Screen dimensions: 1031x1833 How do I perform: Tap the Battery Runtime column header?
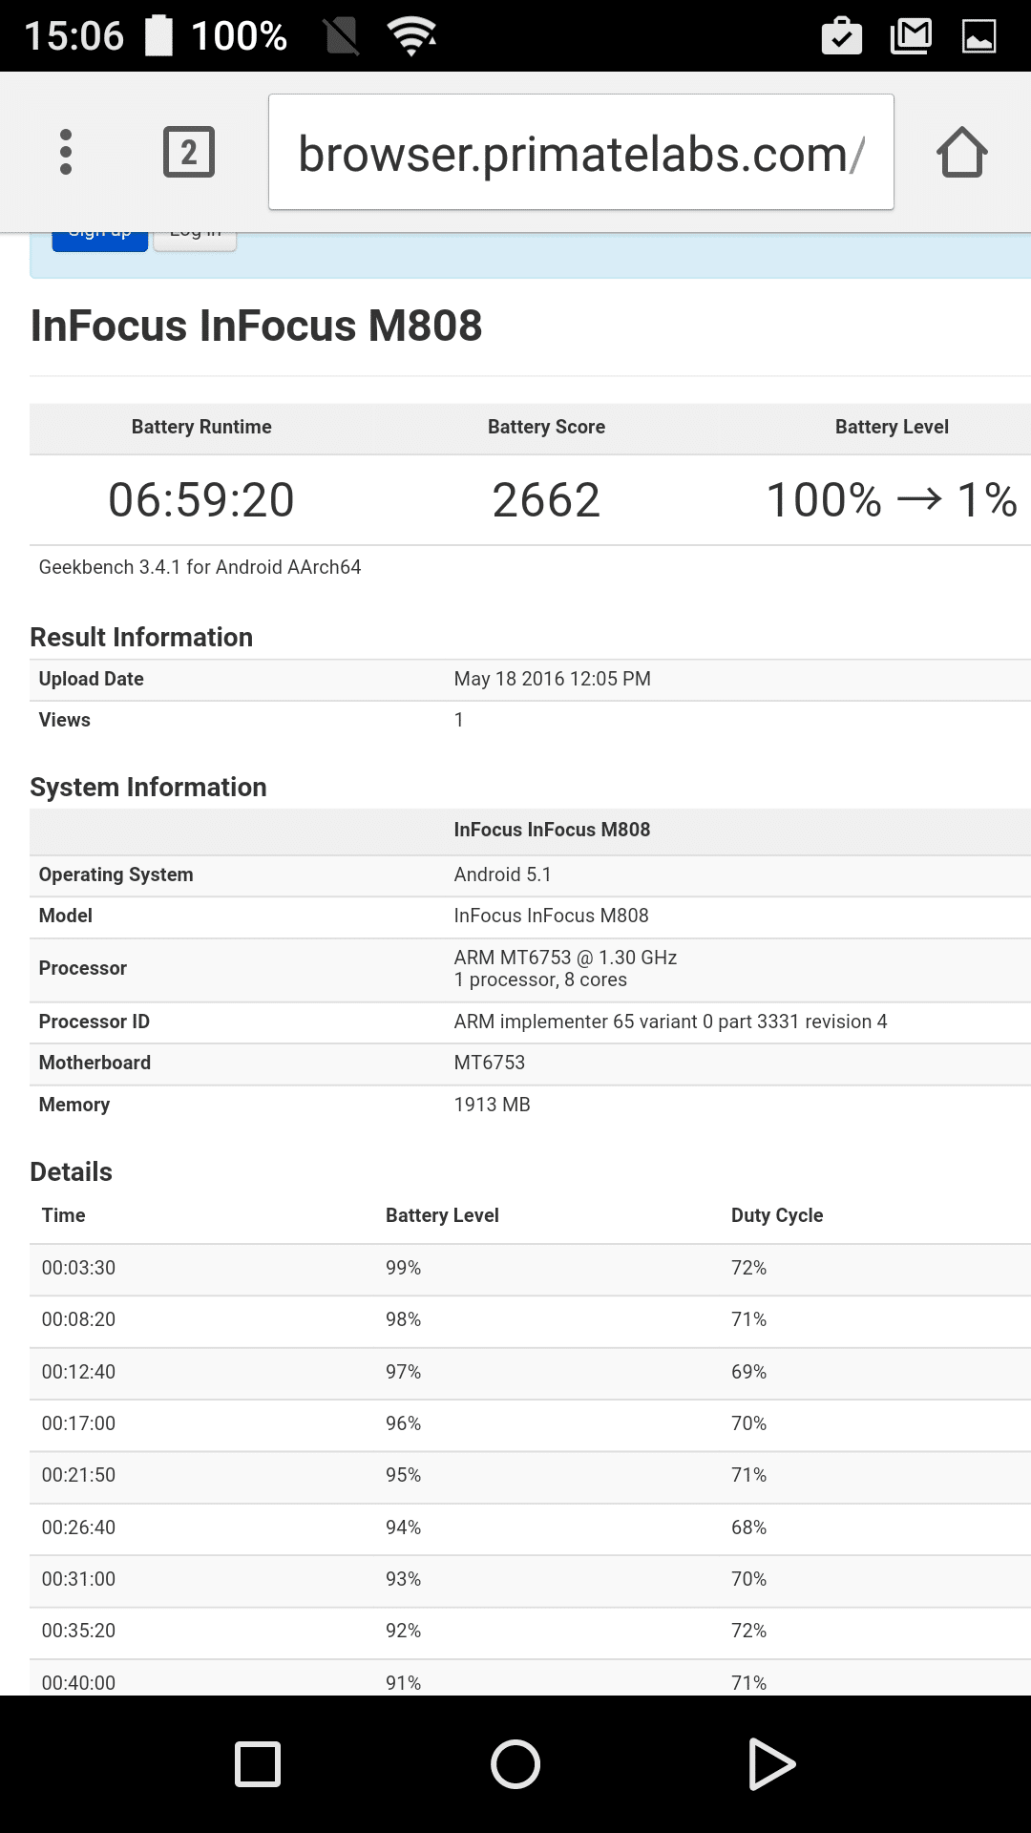pyautogui.click(x=201, y=427)
